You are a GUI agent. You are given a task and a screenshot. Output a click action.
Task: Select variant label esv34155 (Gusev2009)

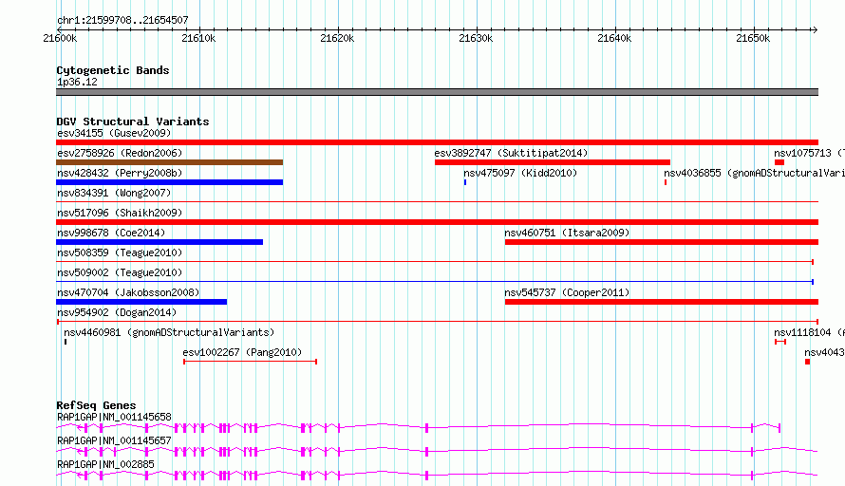(x=114, y=133)
